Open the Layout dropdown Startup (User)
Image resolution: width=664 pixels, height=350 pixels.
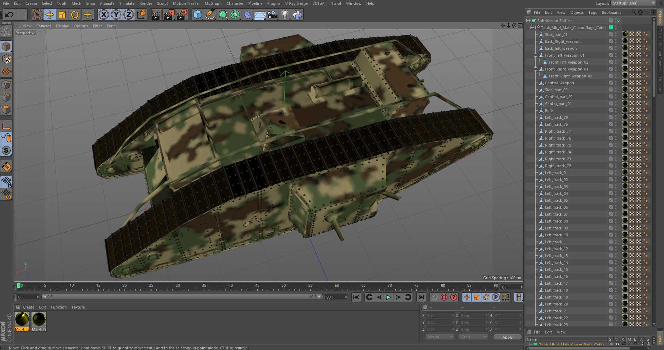633,3
